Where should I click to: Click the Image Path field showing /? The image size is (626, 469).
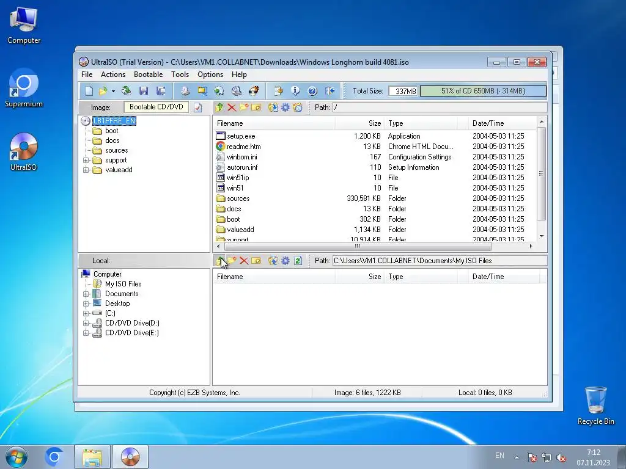(440, 107)
